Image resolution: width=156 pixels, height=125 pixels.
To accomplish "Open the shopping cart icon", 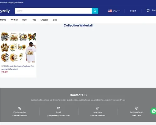I will 148,10.
